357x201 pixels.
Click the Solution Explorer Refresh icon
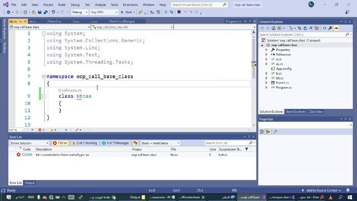pos(305,28)
